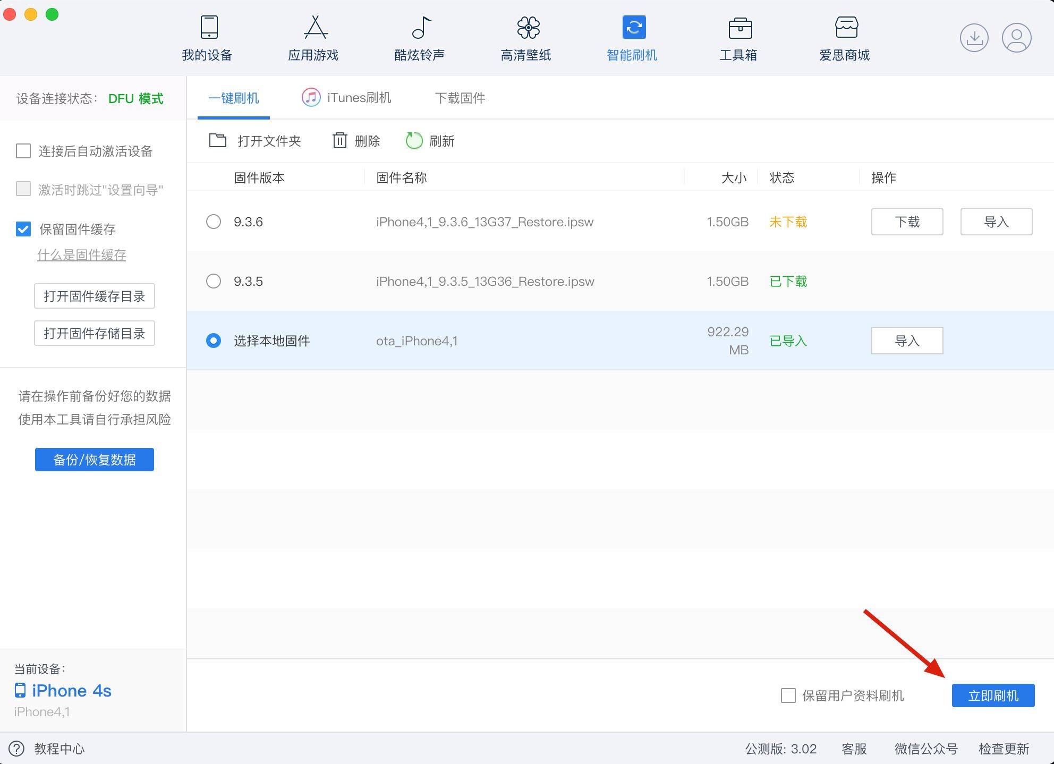Click the 未下载 status text

[x=788, y=222]
